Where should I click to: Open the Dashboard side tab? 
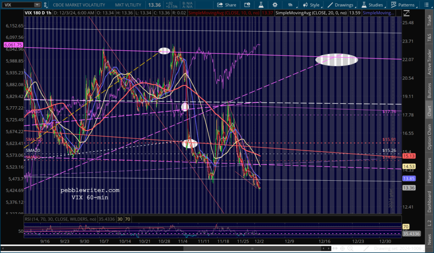429,202
